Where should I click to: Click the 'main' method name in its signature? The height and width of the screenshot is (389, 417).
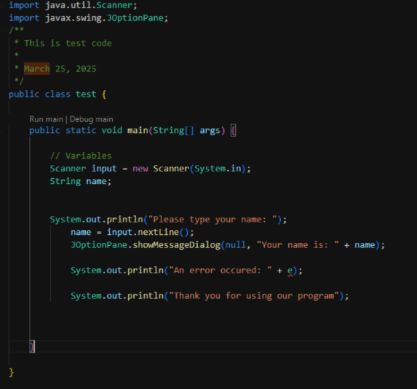pyautogui.click(x=137, y=131)
